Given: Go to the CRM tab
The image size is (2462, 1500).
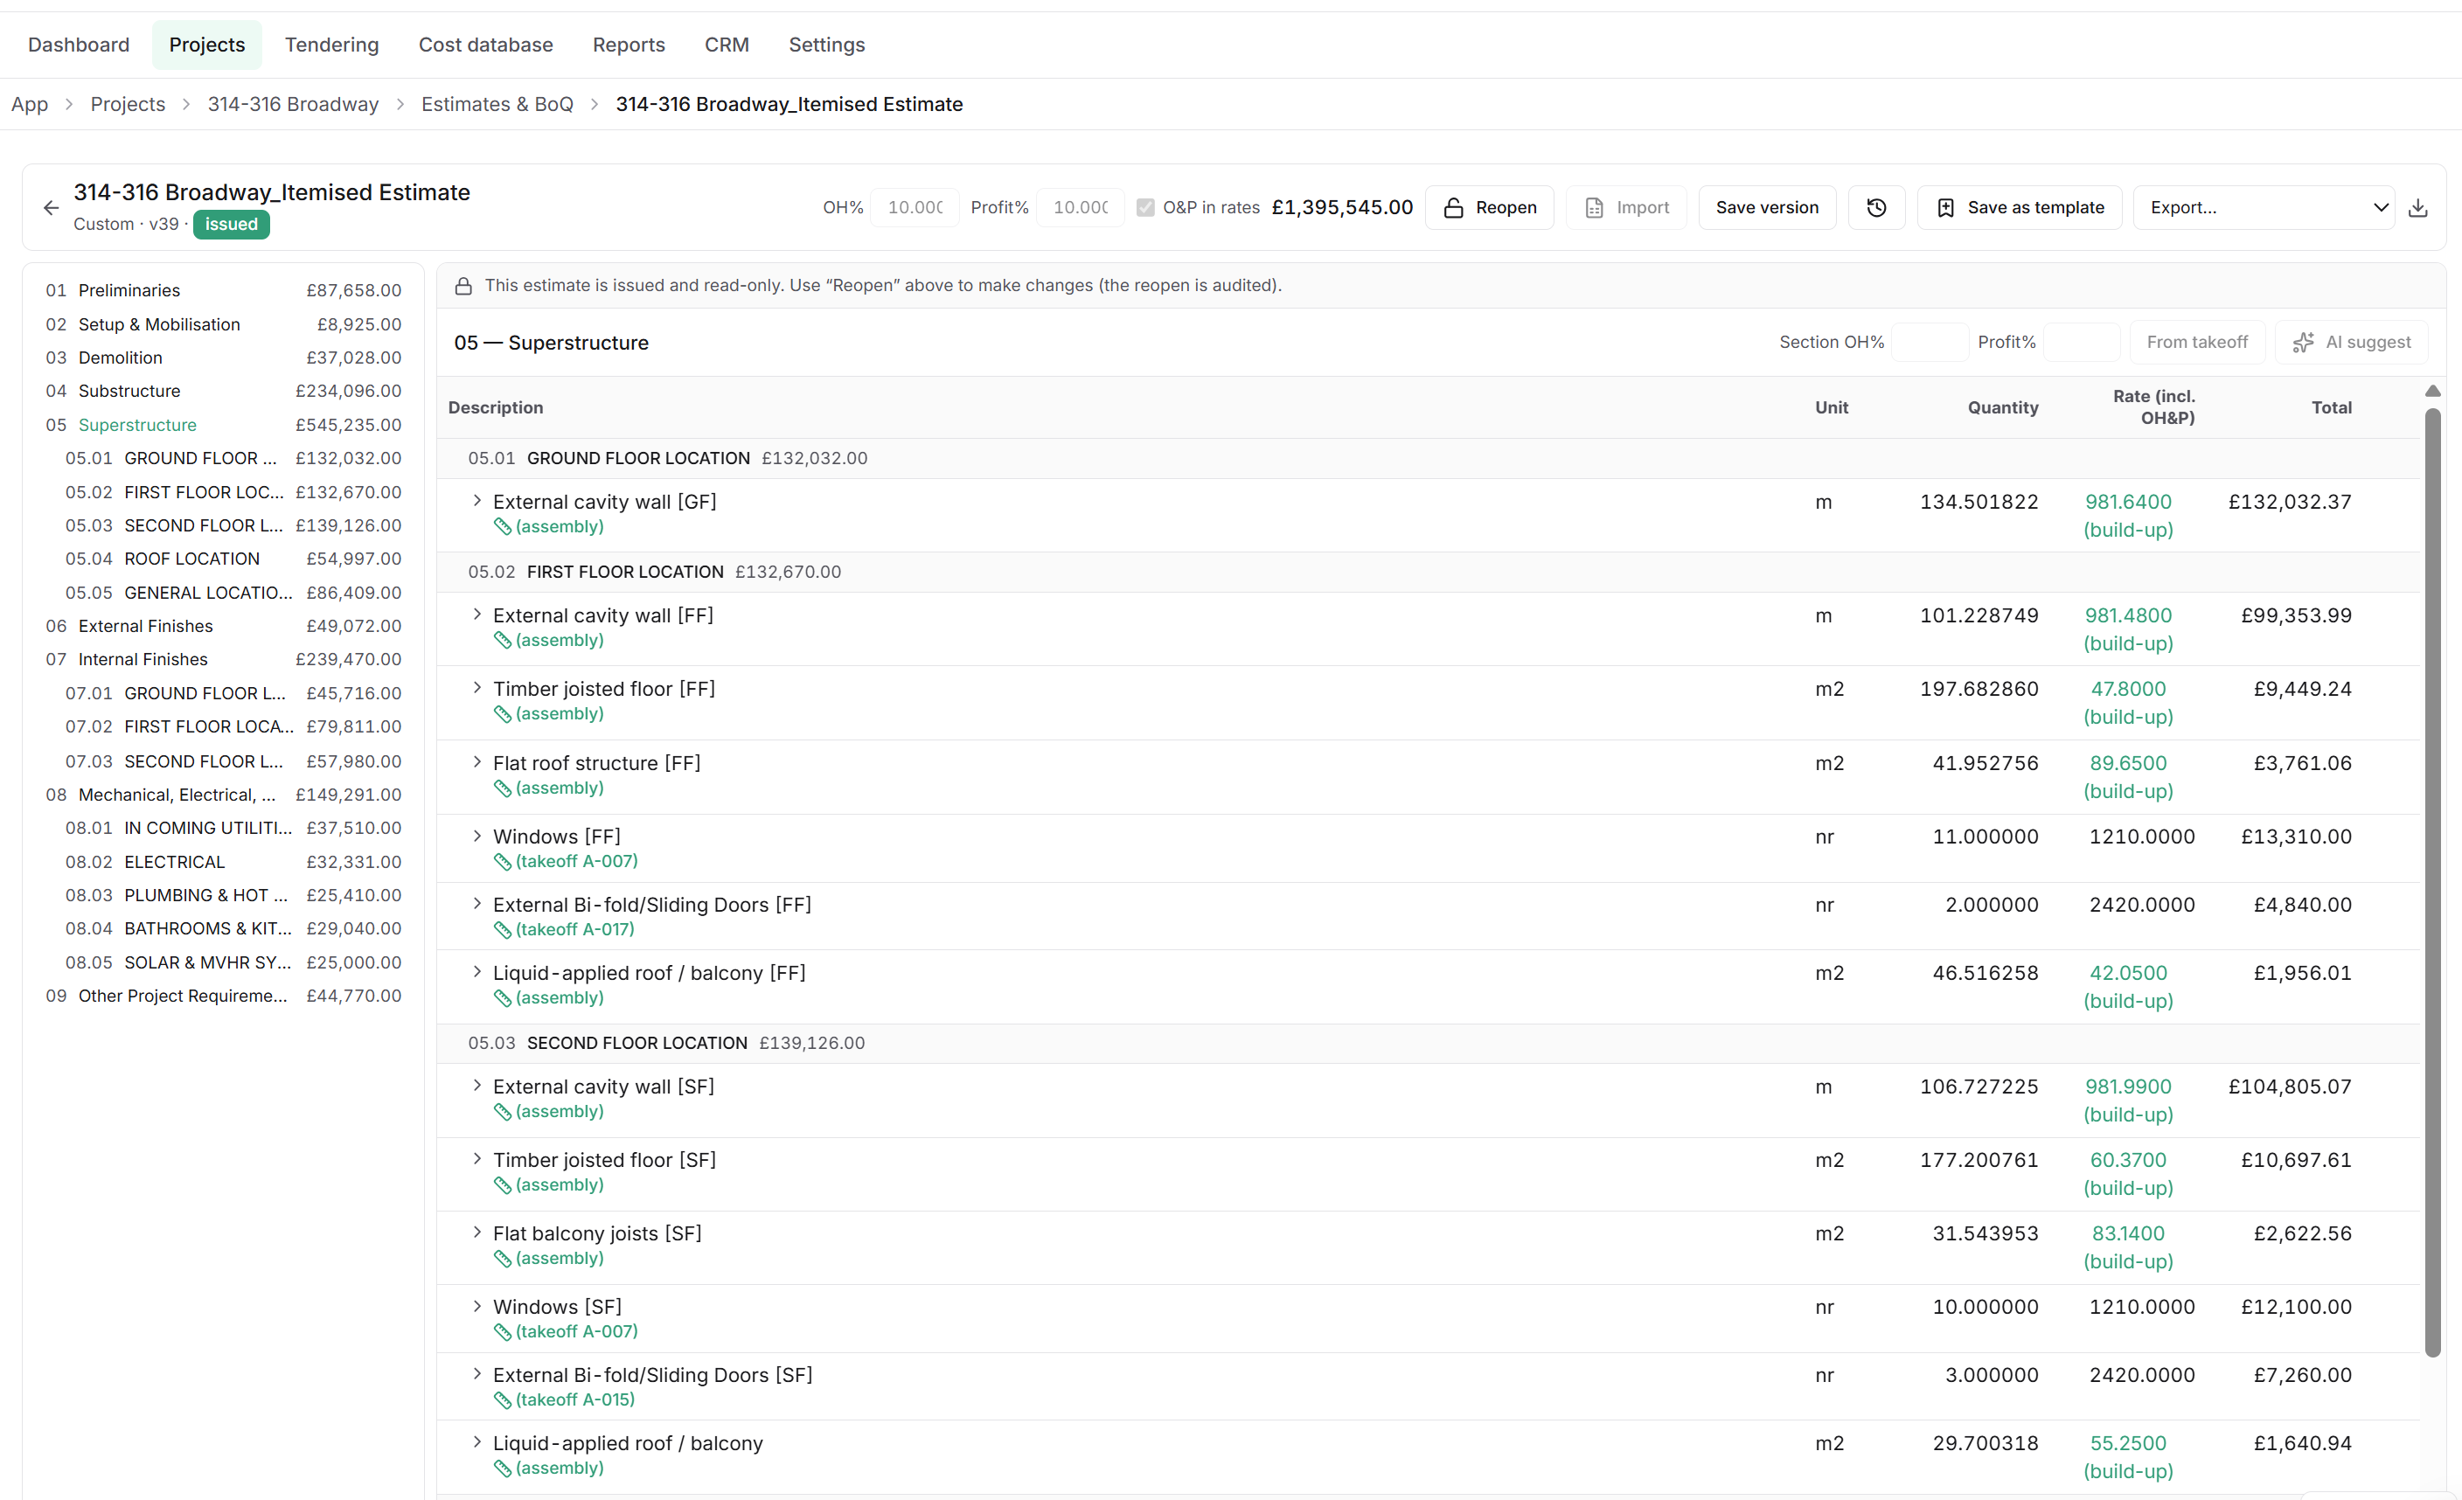Looking at the screenshot, I should (x=727, y=45).
